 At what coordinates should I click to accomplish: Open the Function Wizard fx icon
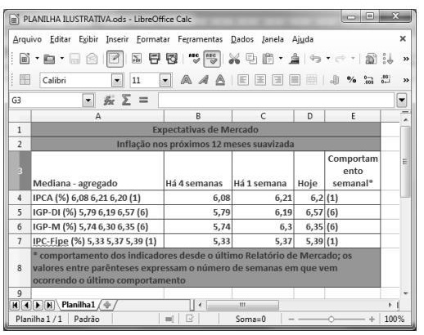point(109,100)
